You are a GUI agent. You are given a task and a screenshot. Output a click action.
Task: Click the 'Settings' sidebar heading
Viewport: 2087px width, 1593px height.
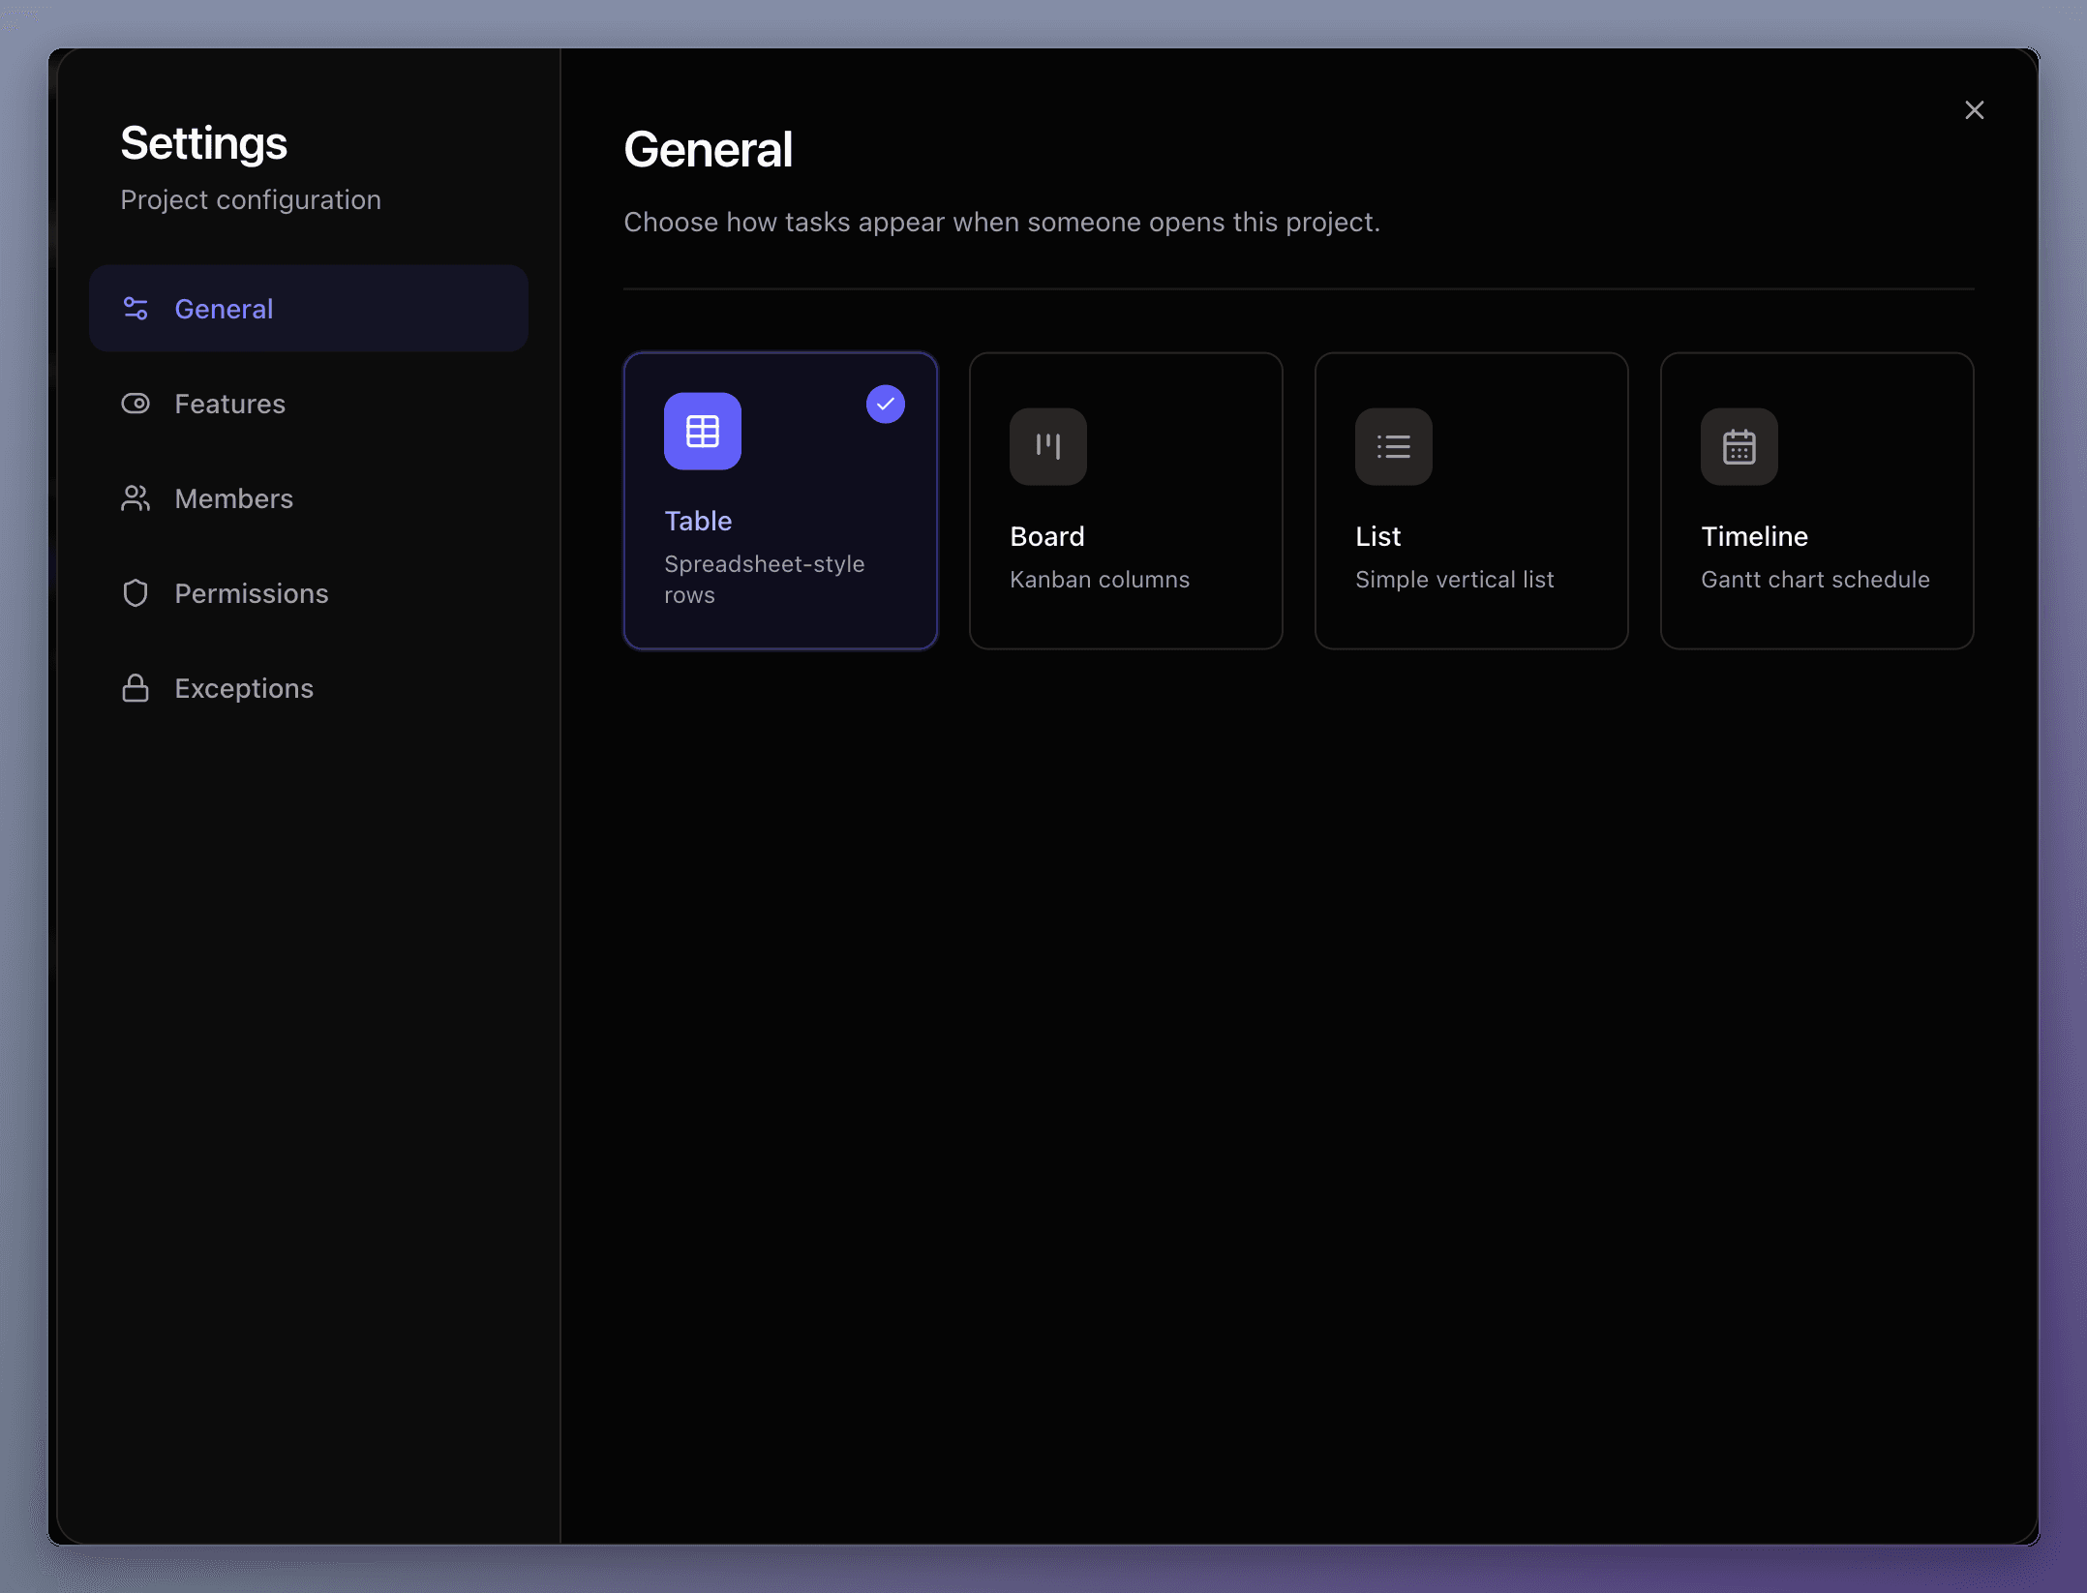click(203, 143)
